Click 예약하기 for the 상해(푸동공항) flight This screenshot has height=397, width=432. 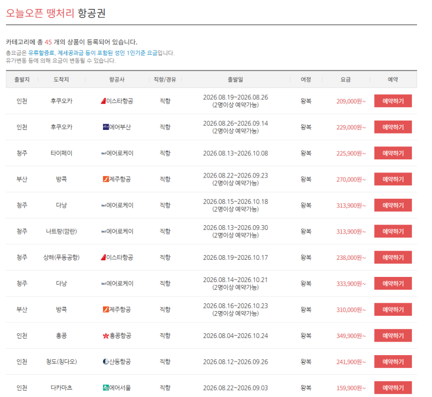point(393,257)
